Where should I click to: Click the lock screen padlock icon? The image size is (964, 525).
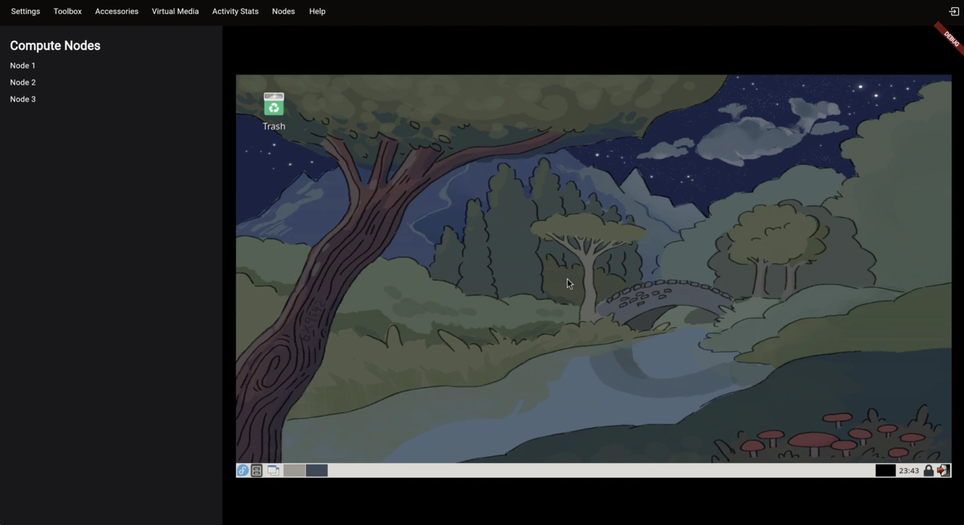928,470
